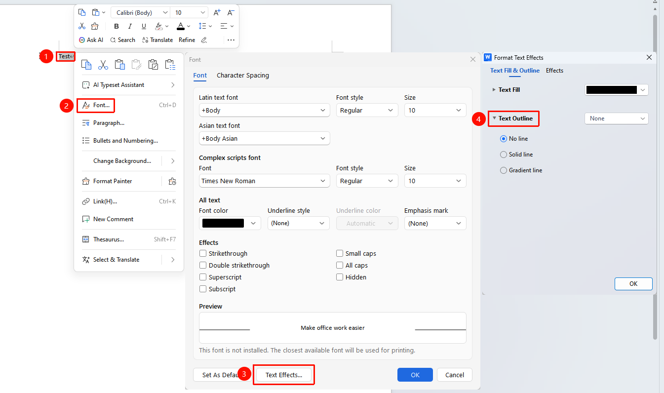Open the Complex scripts Font field
This screenshot has width=664, height=393.
[264, 181]
